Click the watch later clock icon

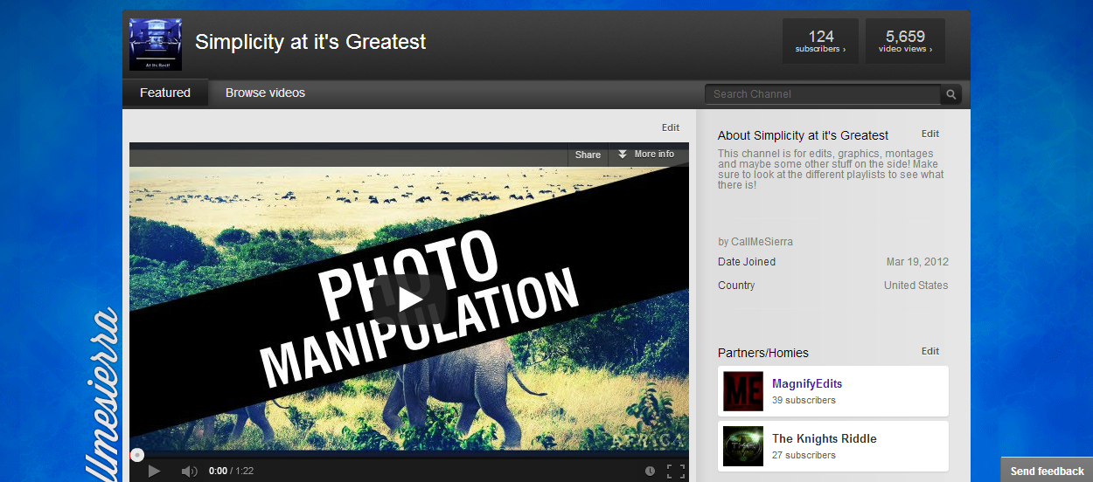click(x=650, y=471)
